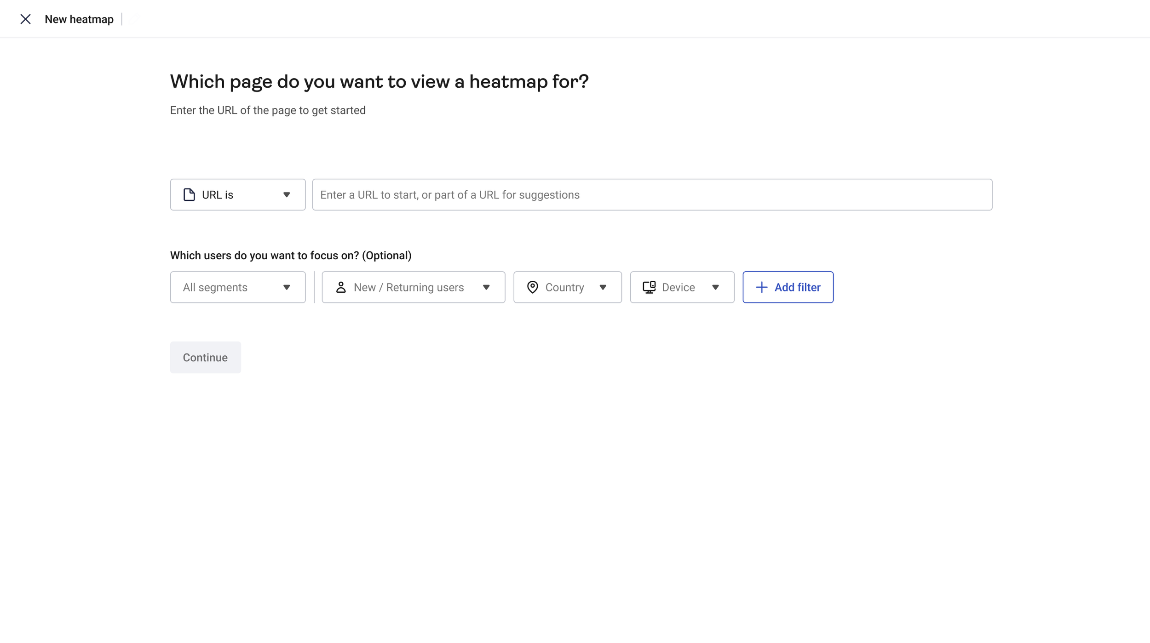
Task: Click the 'New / Returning users' label
Action: 408,287
